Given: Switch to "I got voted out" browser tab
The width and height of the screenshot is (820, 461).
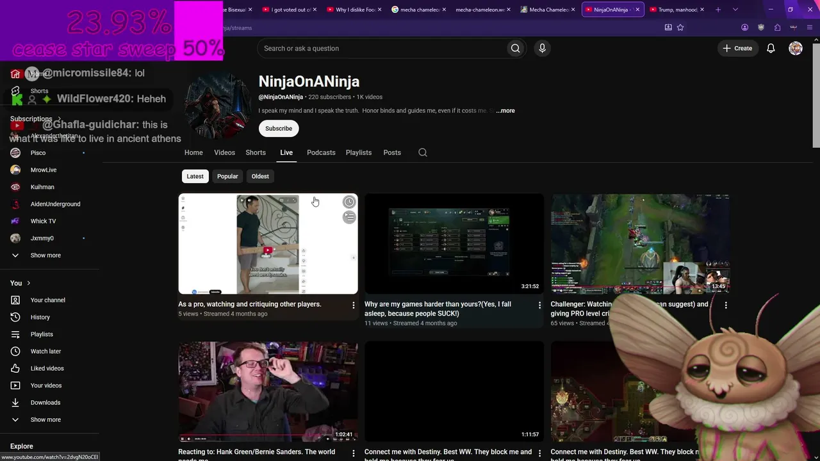Looking at the screenshot, I should click(290, 10).
